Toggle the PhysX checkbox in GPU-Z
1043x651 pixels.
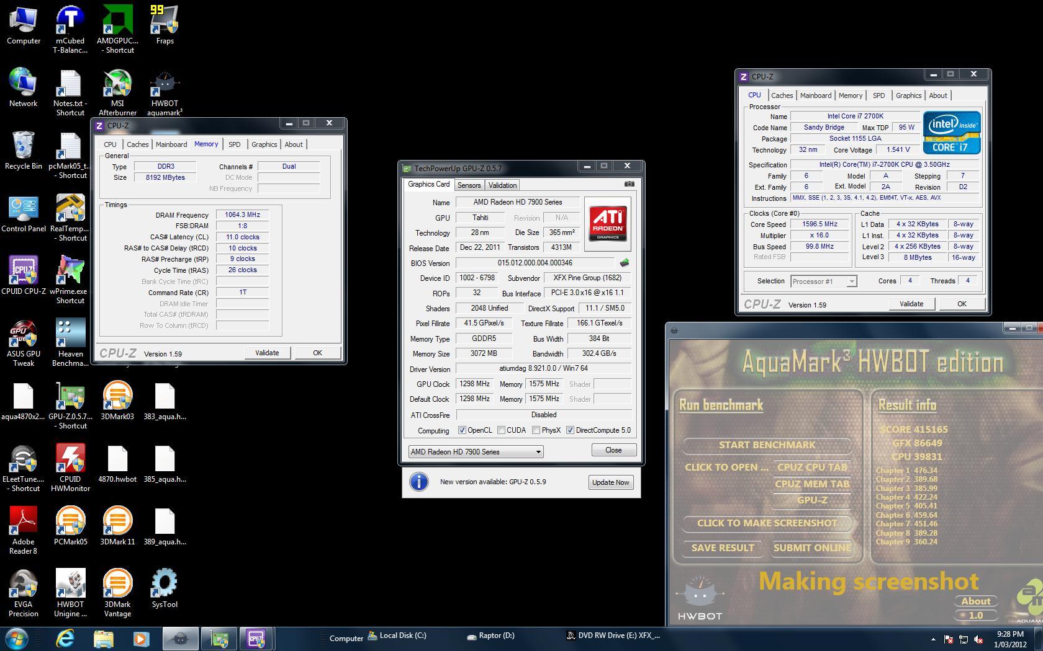click(x=536, y=430)
